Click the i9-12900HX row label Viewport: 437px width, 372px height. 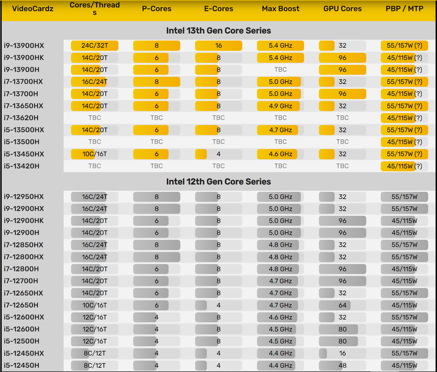click(x=24, y=209)
